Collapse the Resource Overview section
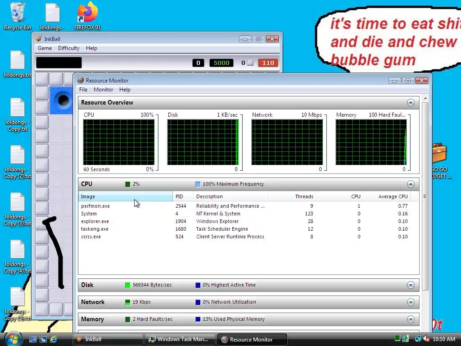461x346 pixels. (411, 102)
